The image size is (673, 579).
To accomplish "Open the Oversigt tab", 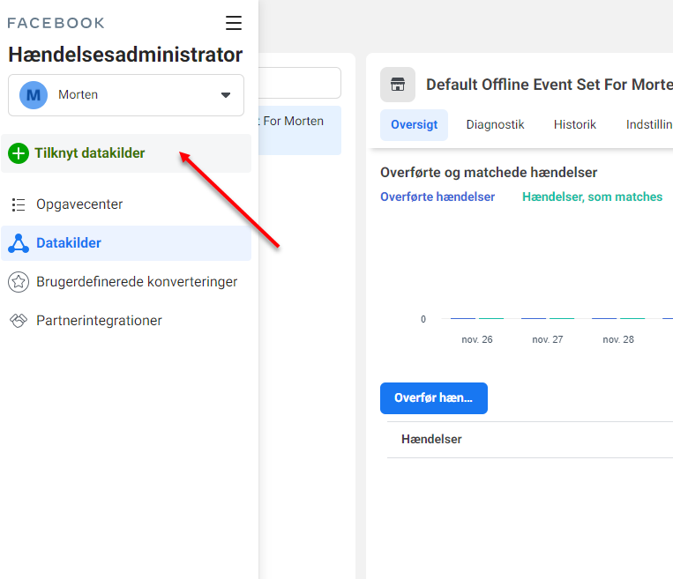I will (x=414, y=125).
